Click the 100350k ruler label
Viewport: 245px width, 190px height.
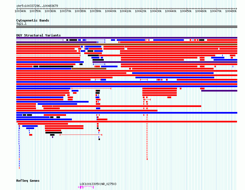click(x=35, y=11)
